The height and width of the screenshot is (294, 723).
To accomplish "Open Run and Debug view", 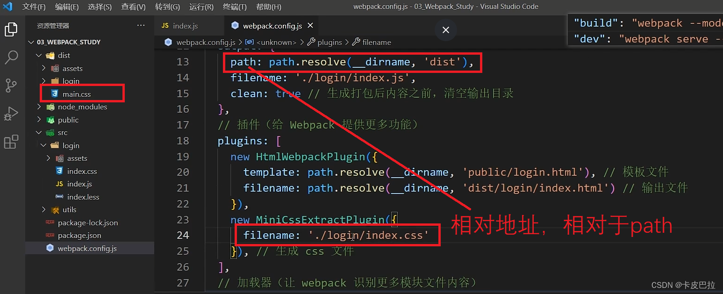I will pyautogui.click(x=11, y=114).
